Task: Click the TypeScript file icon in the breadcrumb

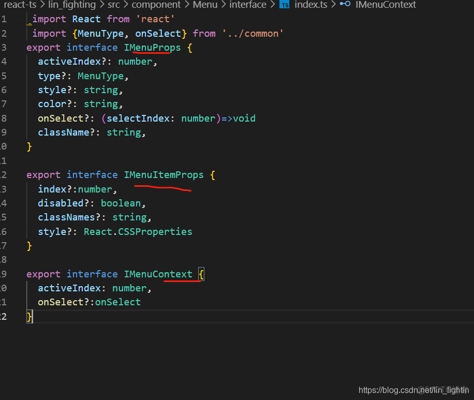Action: coord(284,5)
